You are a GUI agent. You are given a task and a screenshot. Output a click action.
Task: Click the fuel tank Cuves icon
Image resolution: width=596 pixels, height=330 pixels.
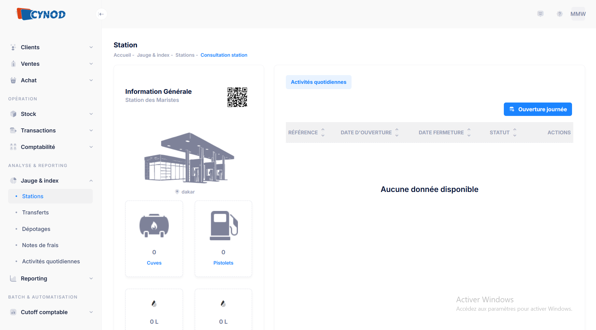click(154, 226)
